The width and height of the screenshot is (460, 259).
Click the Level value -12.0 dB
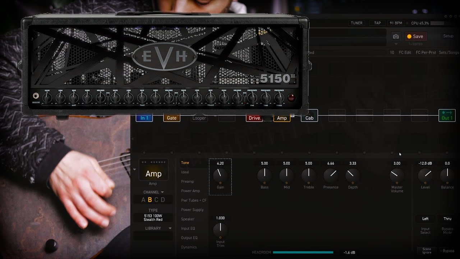point(425,163)
